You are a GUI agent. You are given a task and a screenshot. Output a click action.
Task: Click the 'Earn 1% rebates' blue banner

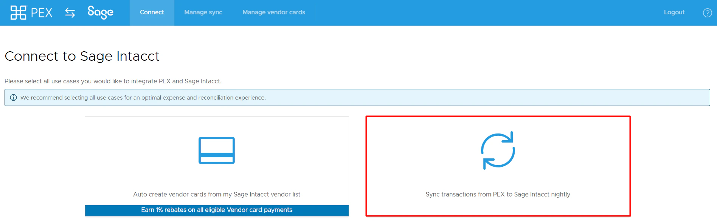tap(217, 210)
